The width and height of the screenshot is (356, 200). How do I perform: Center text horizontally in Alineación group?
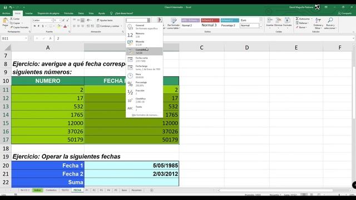coord(78,26)
